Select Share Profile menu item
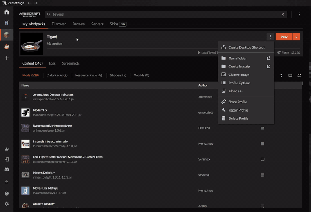 pos(246,102)
